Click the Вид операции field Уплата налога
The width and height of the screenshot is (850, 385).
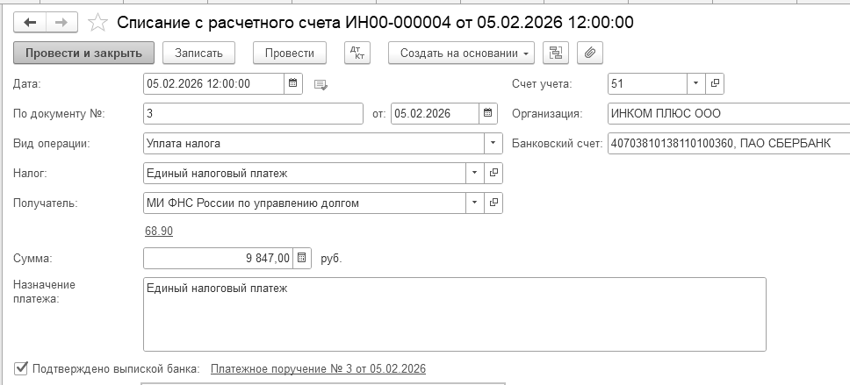pos(313,144)
